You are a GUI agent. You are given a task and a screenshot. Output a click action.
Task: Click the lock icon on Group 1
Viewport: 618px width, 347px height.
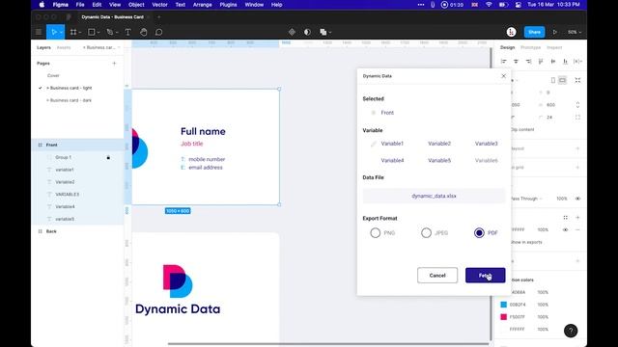click(x=108, y=157)
